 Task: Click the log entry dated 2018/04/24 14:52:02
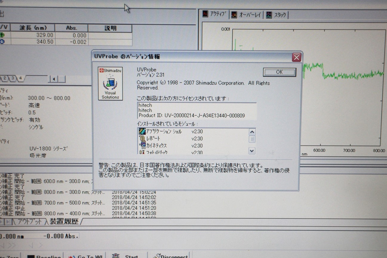[78, 197]
